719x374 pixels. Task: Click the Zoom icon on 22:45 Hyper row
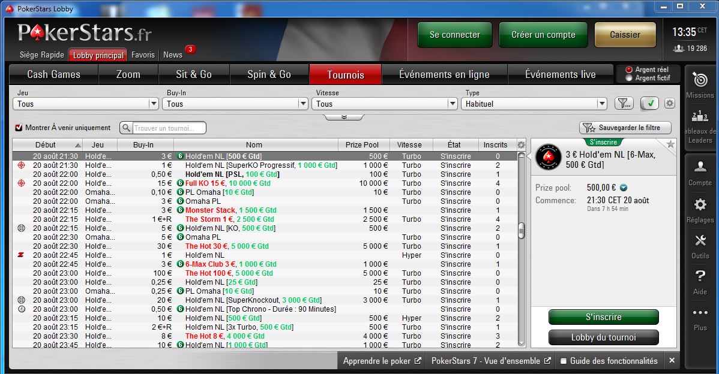click(x=21, y=255)
